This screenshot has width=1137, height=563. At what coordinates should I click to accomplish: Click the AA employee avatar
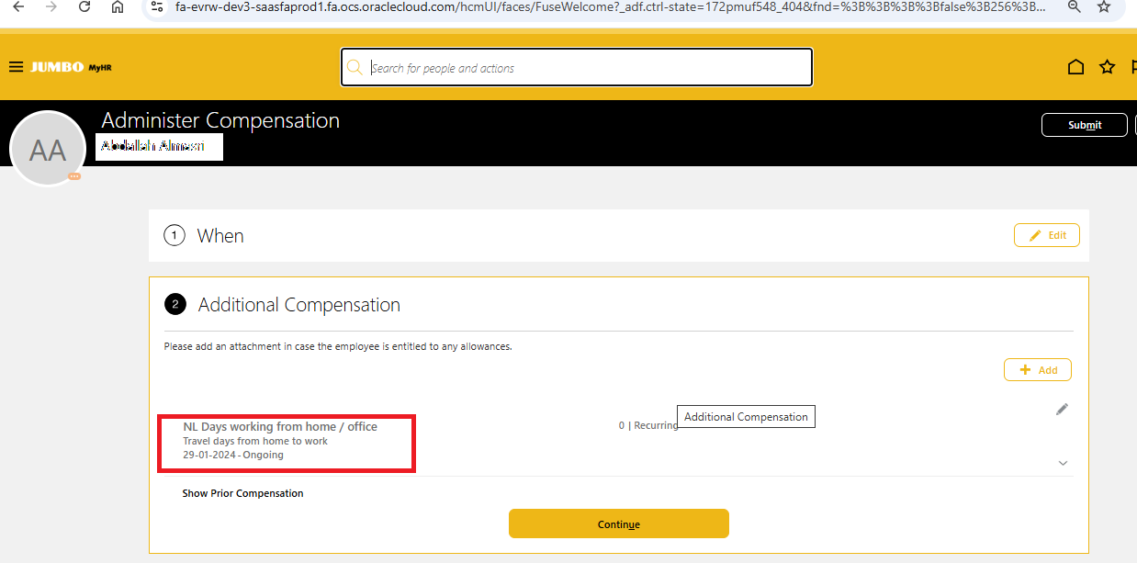pyautogui.click(x=48, y=149)
